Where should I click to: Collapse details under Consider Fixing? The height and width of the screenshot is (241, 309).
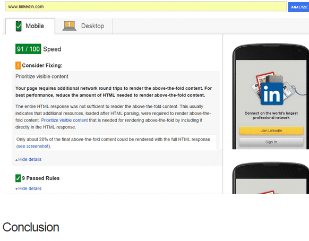pyautogui.click(x=30, y=159)
